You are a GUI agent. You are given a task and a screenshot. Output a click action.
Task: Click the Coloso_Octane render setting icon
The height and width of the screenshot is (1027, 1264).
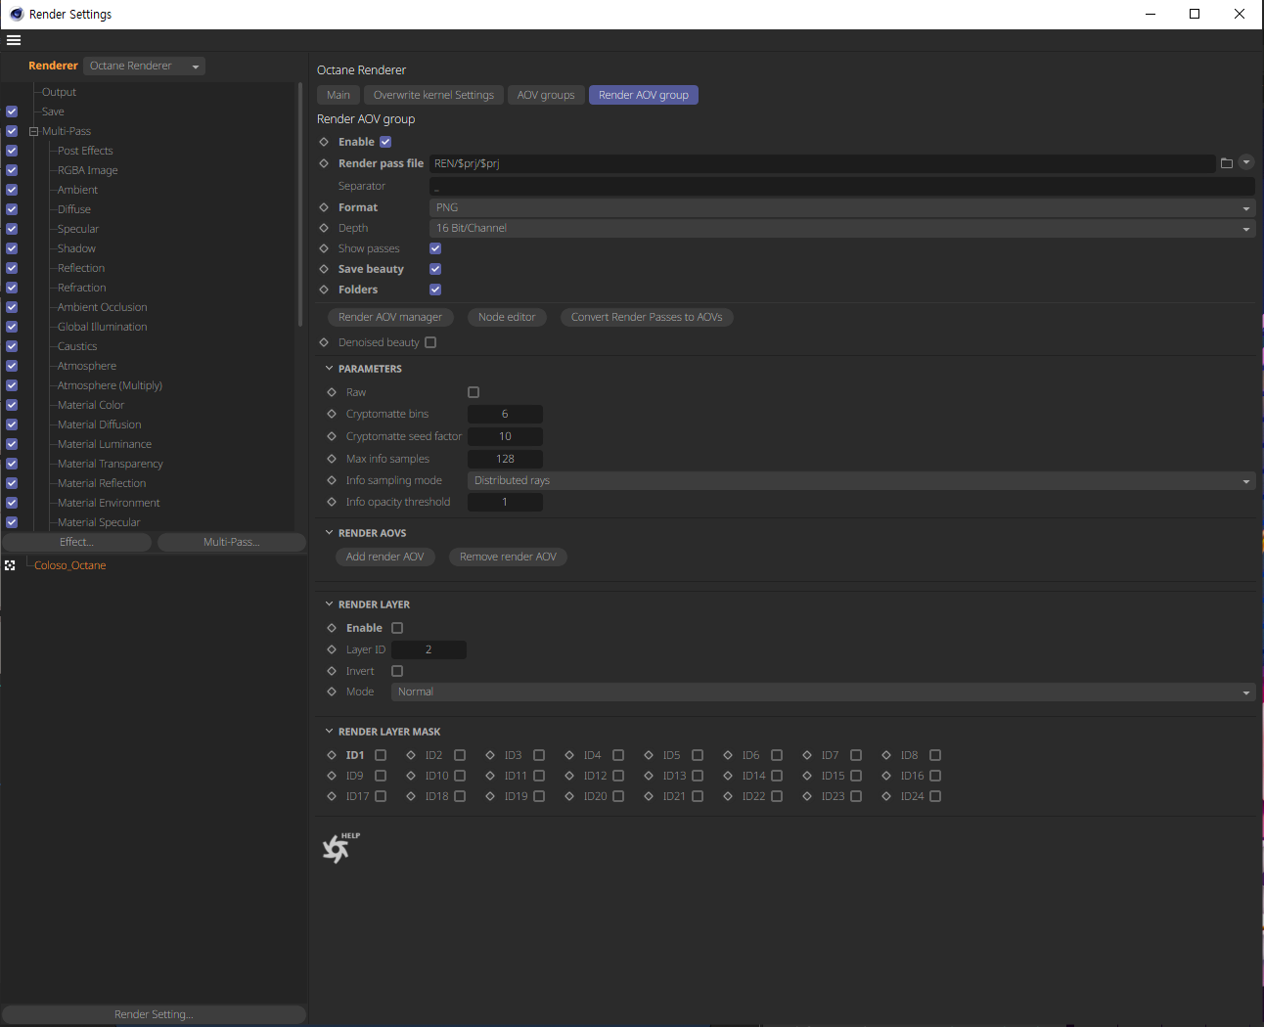[10, 565]
